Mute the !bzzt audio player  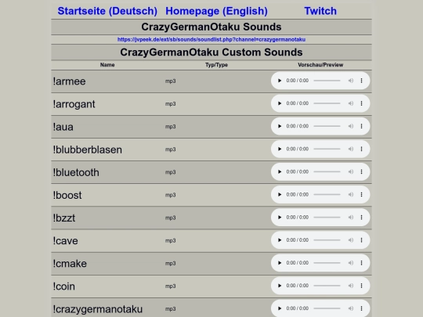tap(351, 218)
